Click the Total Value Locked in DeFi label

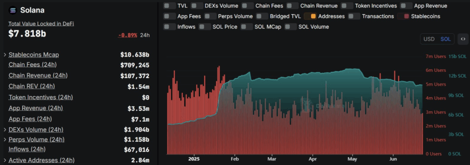click(x=41, y=24)
